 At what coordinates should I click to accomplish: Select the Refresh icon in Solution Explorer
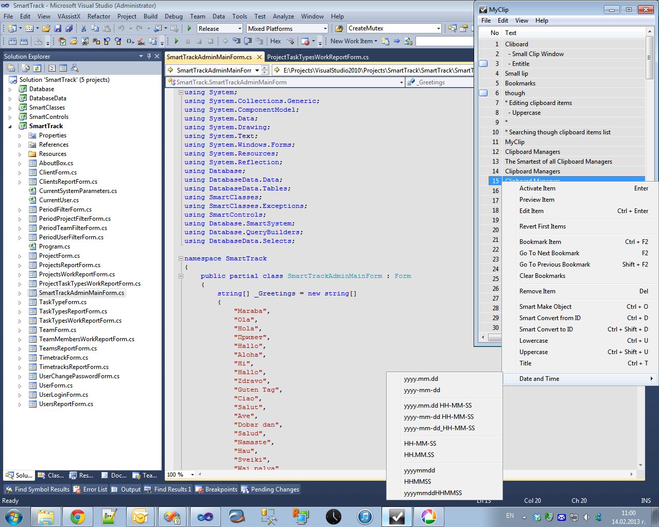[x=36, y=67]
